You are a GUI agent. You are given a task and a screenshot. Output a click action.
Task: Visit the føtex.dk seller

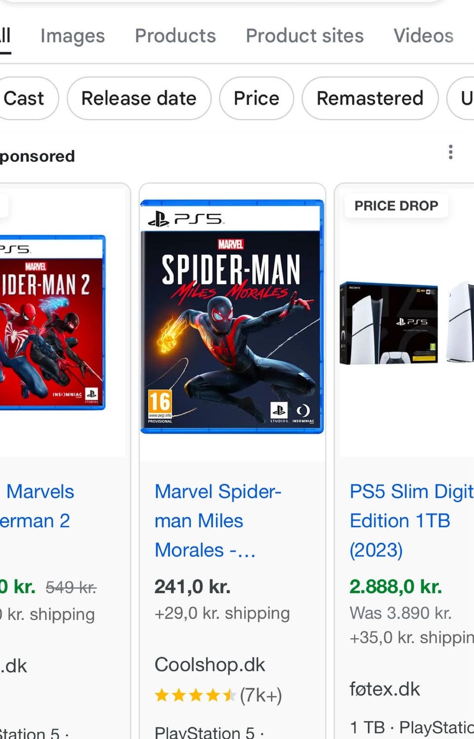tap(385, 689)
